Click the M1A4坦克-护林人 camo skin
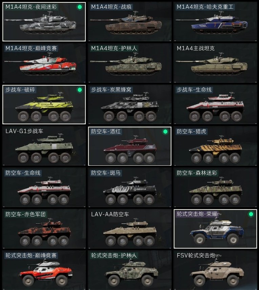The image size is (259, 290). 130,63
